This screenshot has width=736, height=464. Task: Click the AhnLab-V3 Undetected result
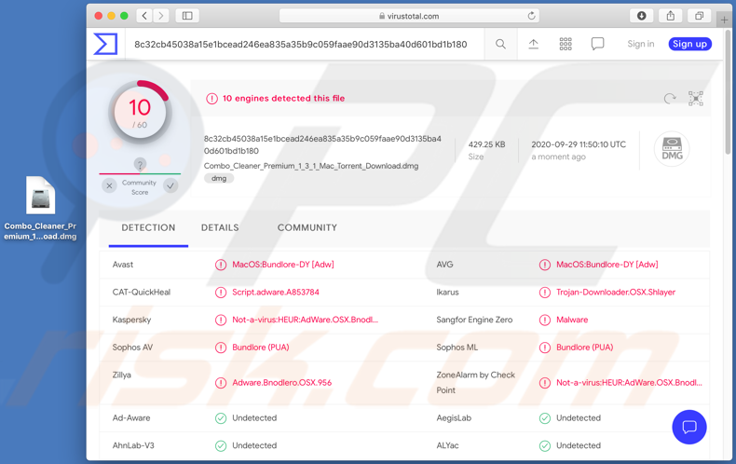[254, 445]
